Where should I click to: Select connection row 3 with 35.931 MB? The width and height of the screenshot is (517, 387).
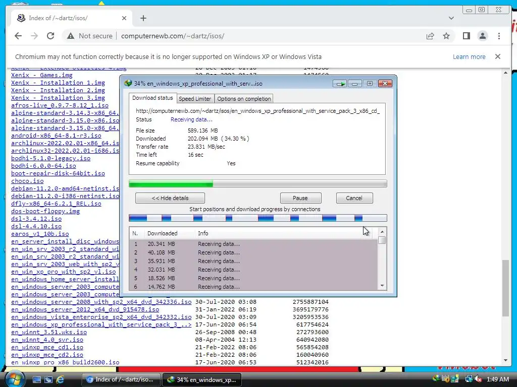click(253, 261)
